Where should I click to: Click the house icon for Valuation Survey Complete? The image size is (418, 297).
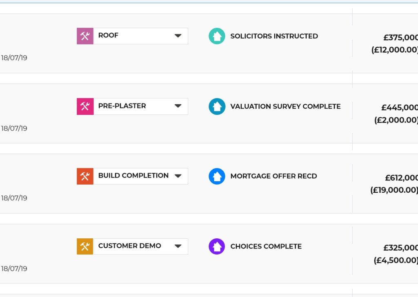tap(217, 106)
